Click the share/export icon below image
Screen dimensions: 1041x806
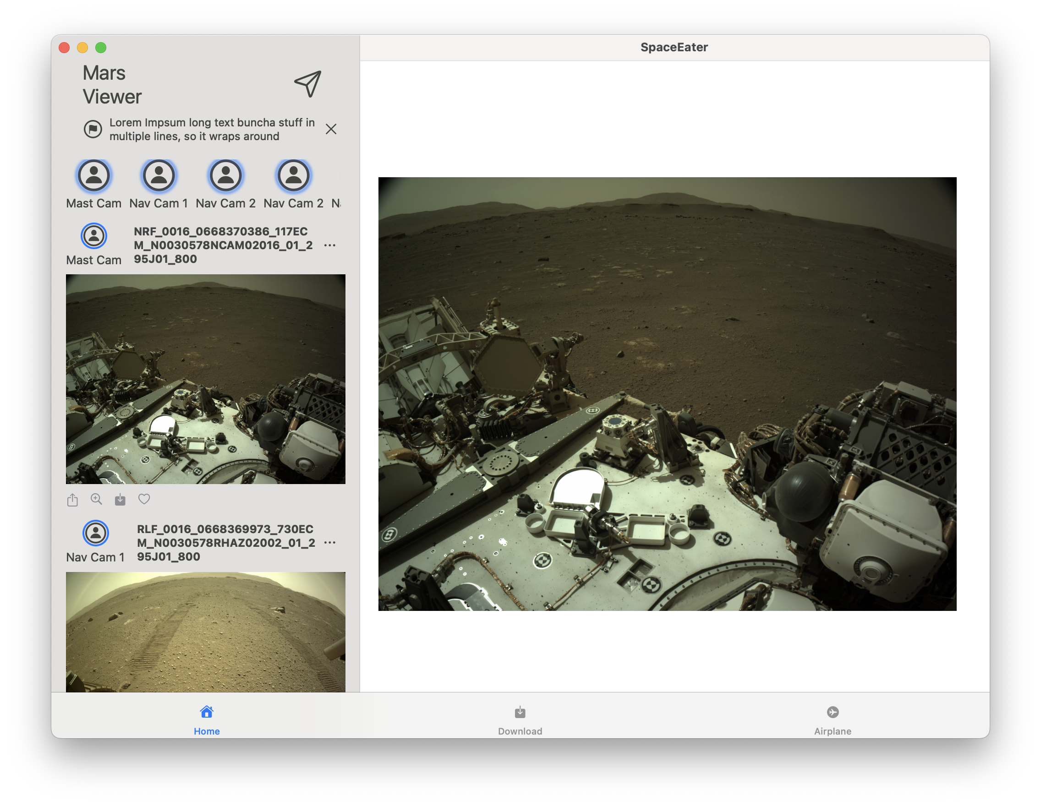[x=73, y=498]
